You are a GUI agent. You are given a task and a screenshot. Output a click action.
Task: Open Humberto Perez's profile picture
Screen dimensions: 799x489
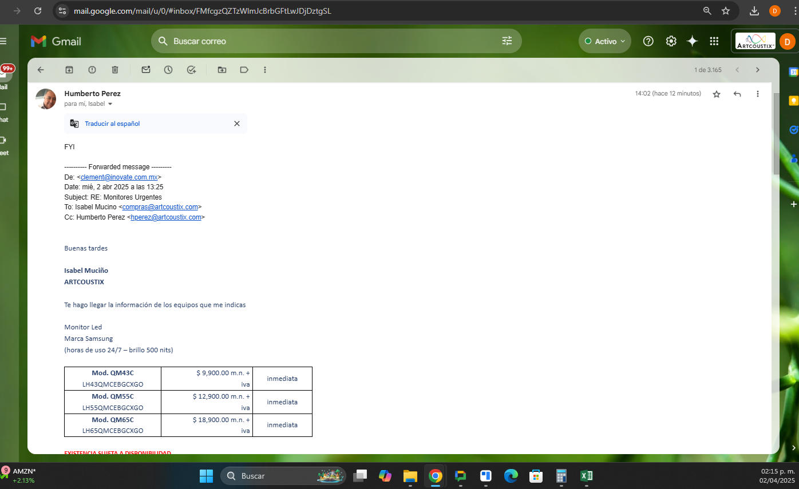[x=46, y=99]
